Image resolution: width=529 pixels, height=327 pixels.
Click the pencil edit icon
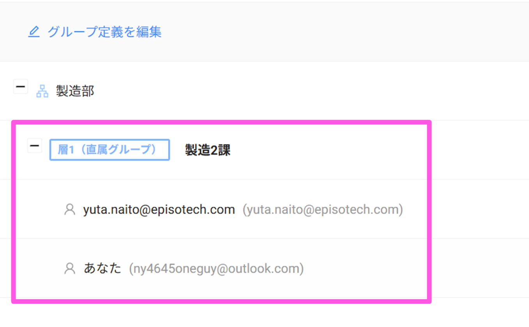click(x=34, y=32)
